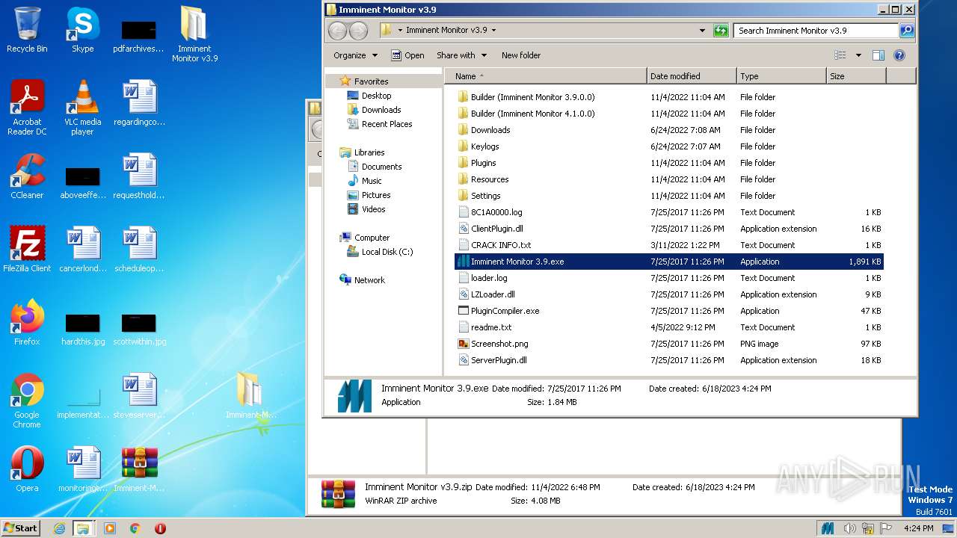Open Firefox desktop shortcut

tap(27, 323)
